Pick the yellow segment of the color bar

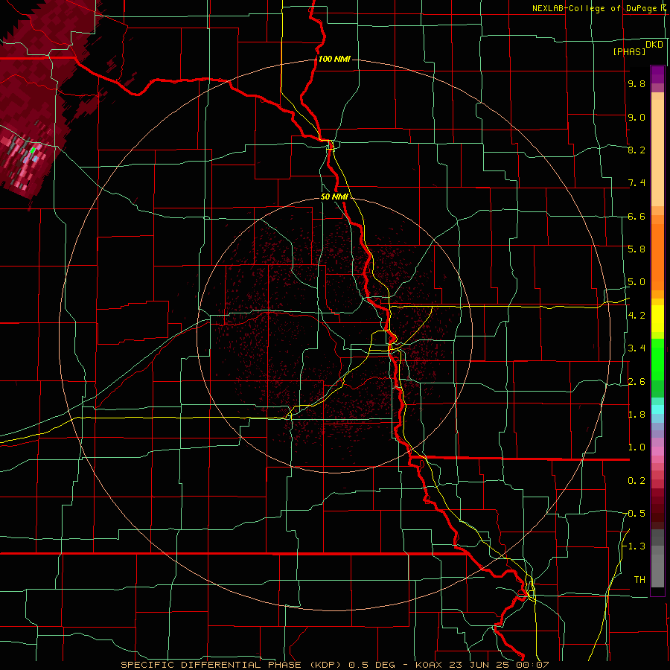tap(657, 319)
